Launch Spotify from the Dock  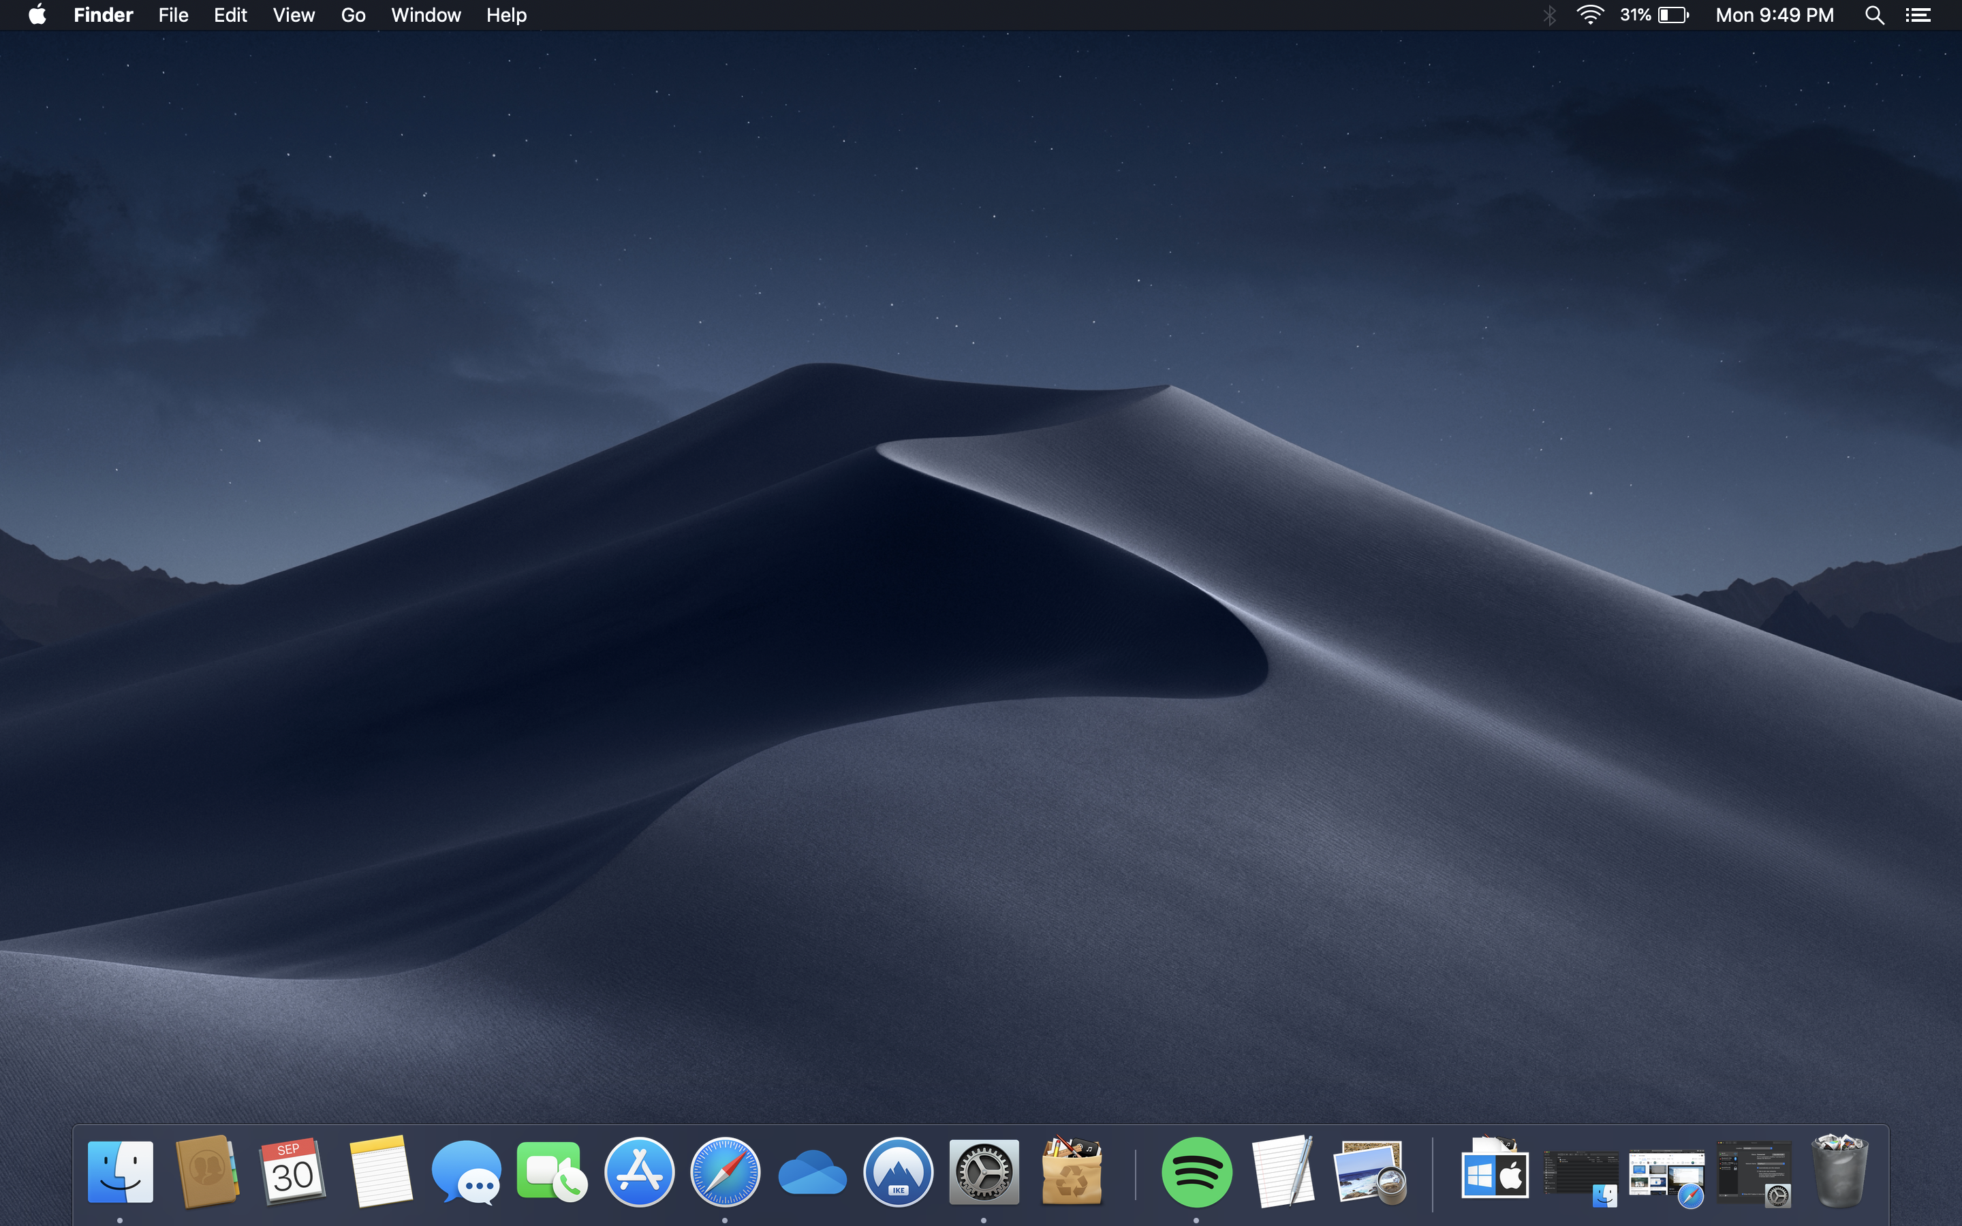[1197, 1172]
